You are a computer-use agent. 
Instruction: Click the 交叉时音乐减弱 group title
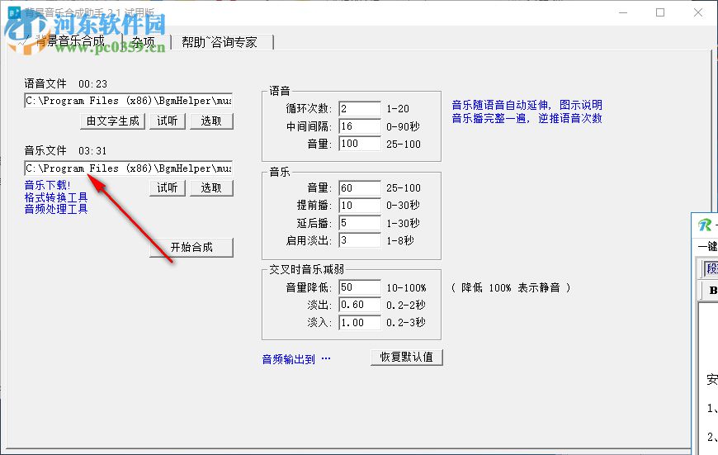pyautogui.click(x=306, y=269)
